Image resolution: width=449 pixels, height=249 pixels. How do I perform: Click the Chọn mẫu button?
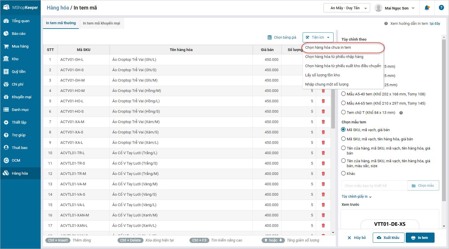pos(423,186)
